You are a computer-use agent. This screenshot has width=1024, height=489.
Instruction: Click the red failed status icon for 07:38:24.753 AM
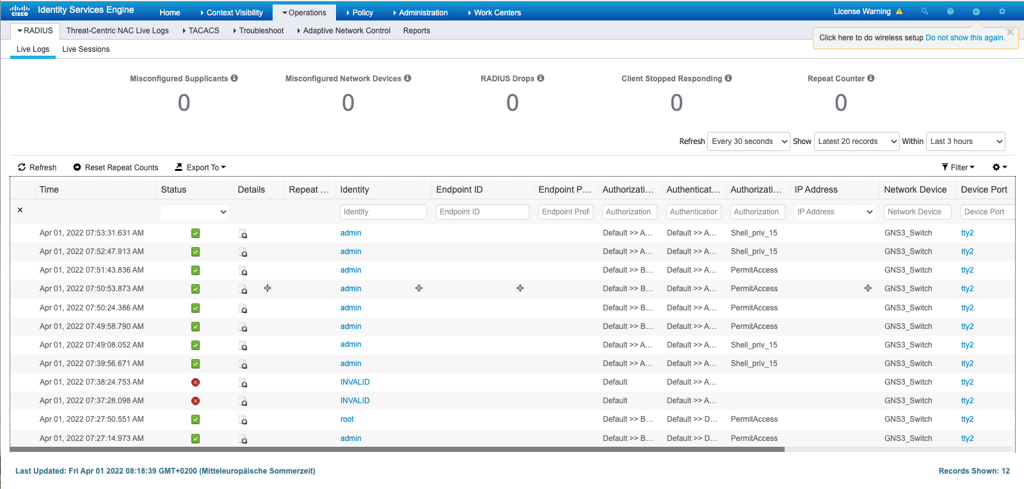click(x=196, y=383)
